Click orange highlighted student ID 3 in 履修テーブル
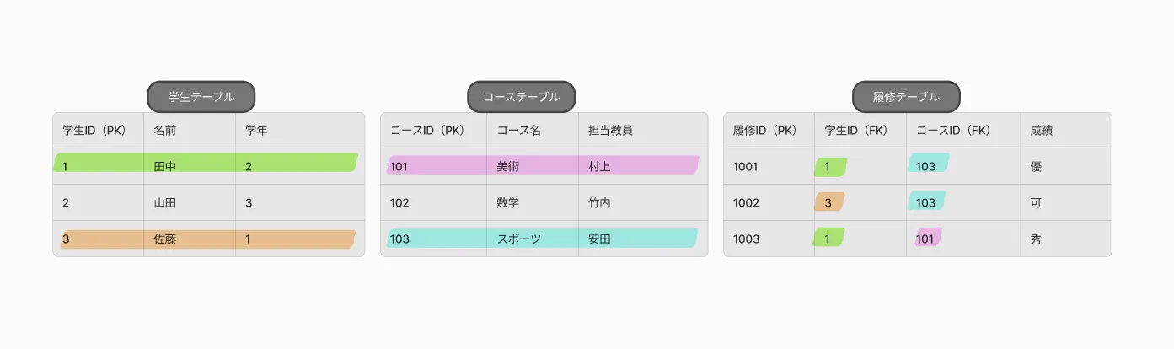This screenshot has width=1174, height=349. click(828, 202)
